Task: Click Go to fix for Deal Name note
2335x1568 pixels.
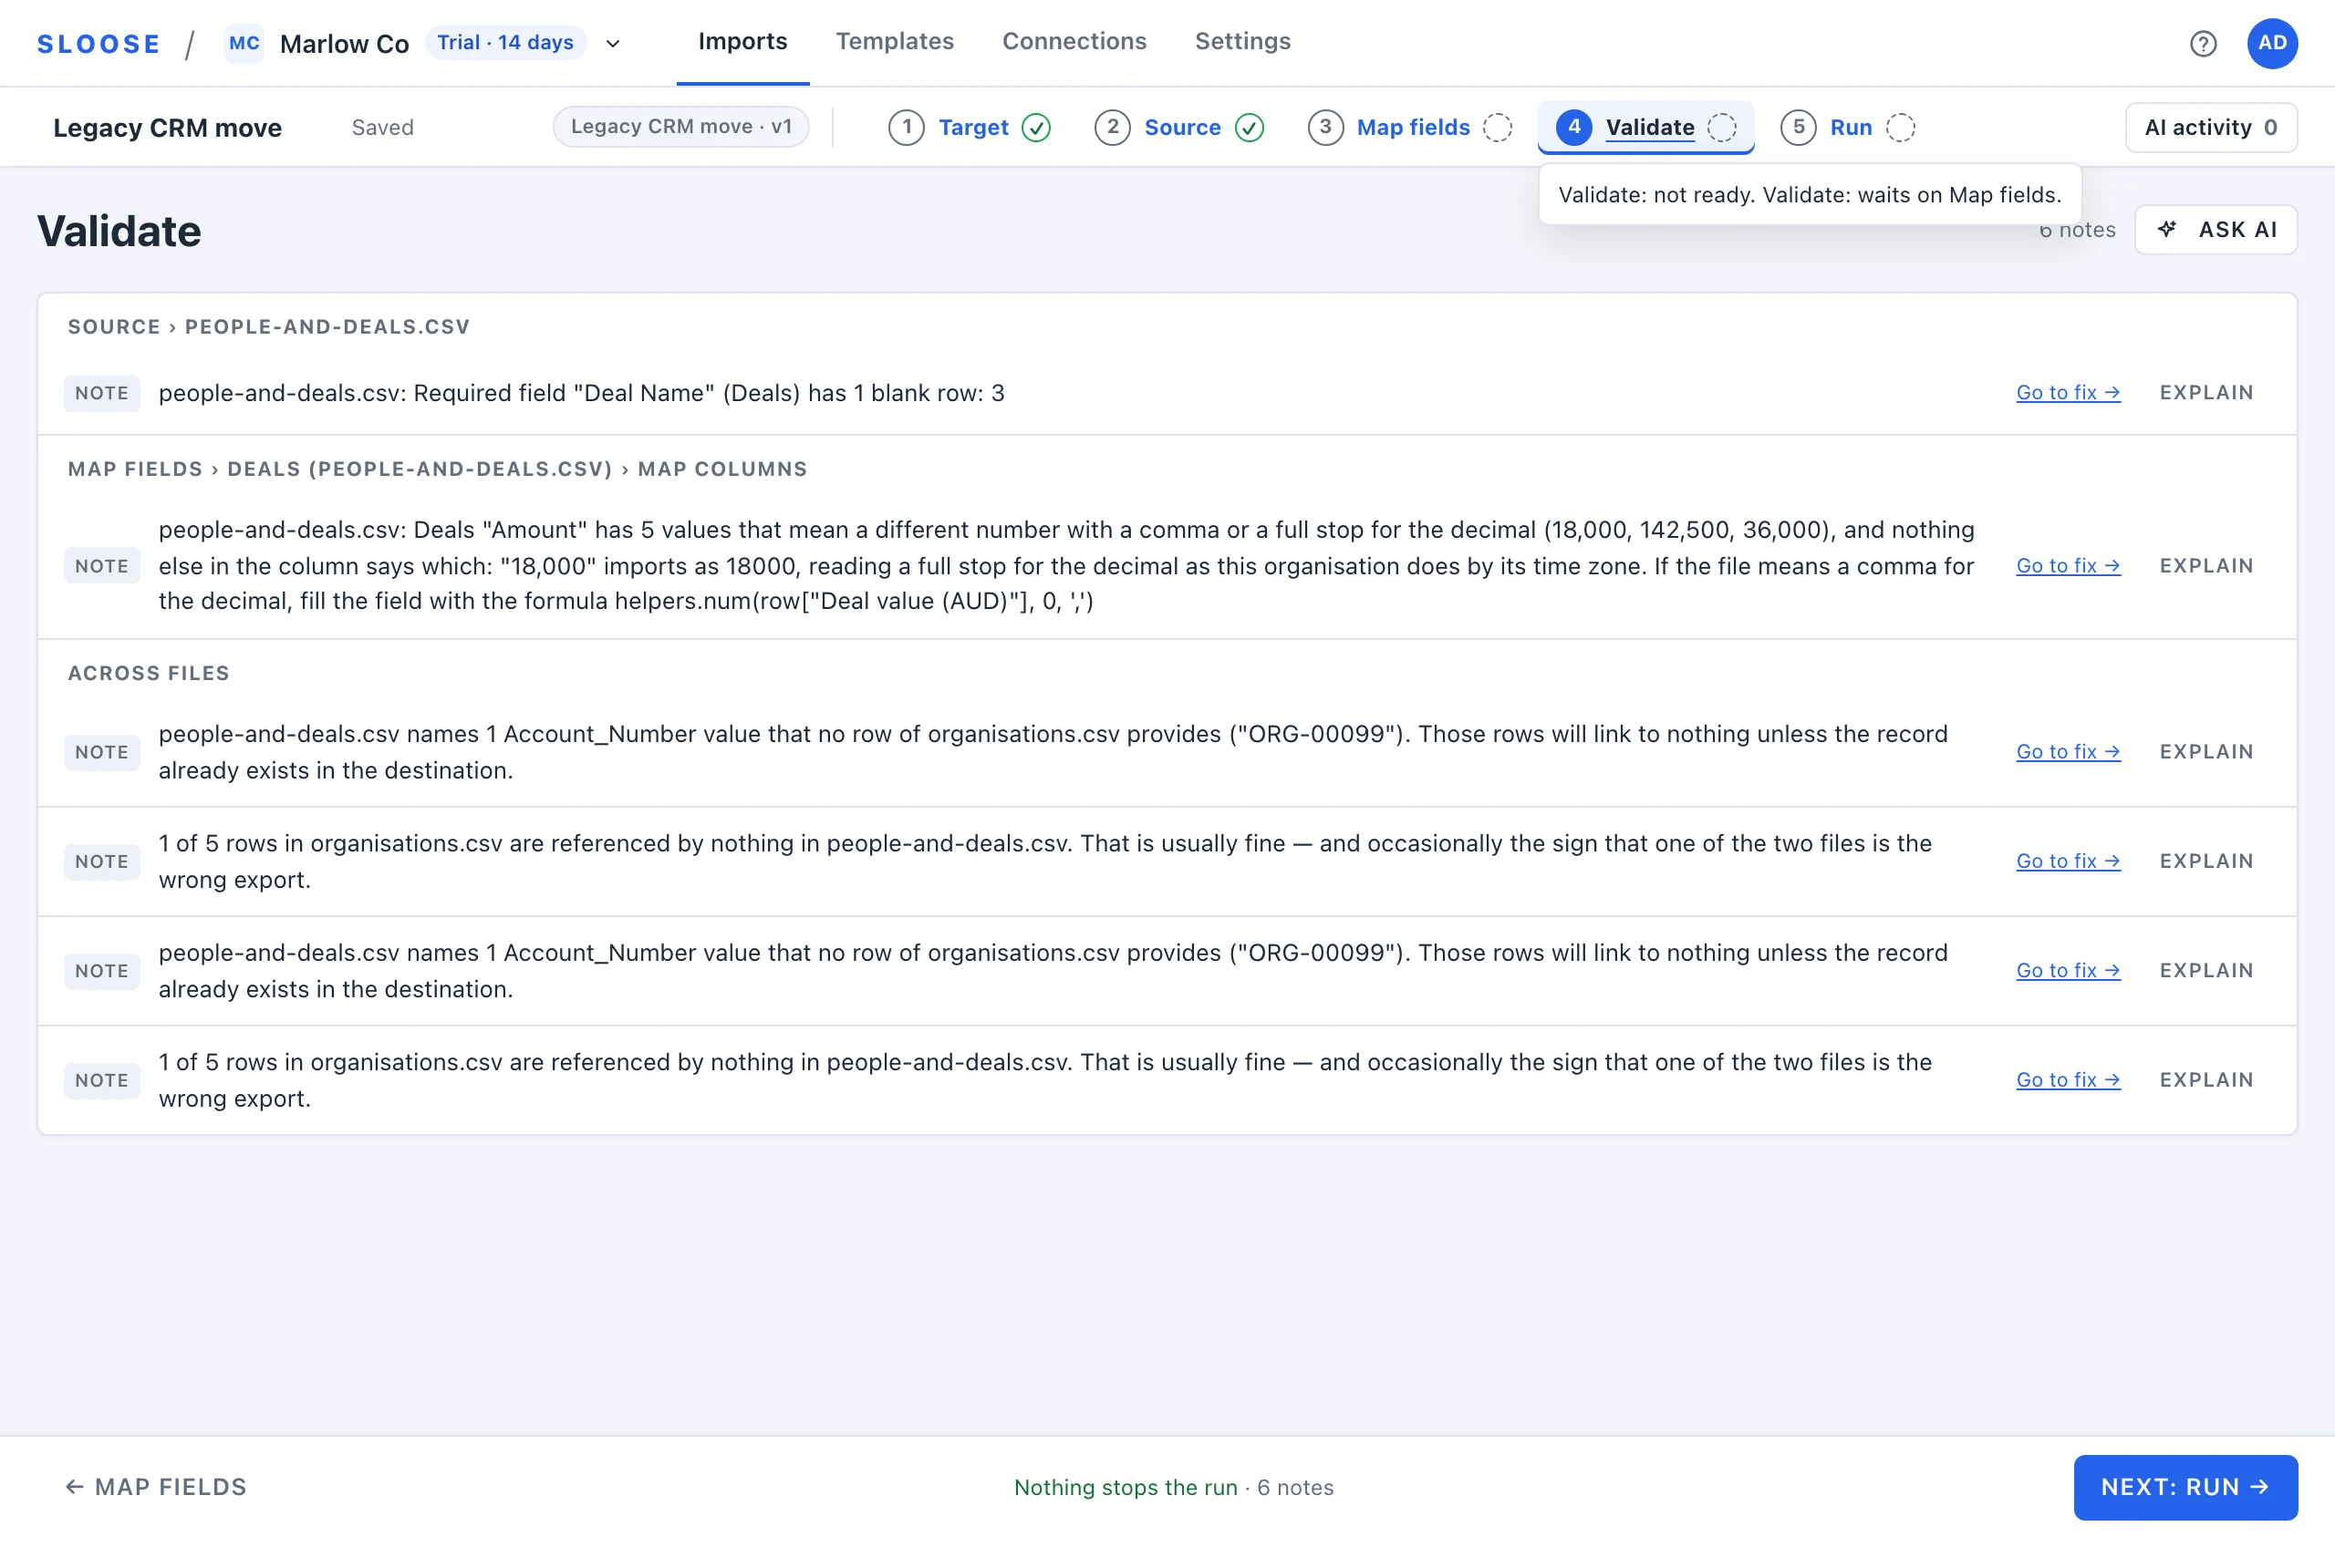Action: pyautogui.click(x=2067, y=393)
